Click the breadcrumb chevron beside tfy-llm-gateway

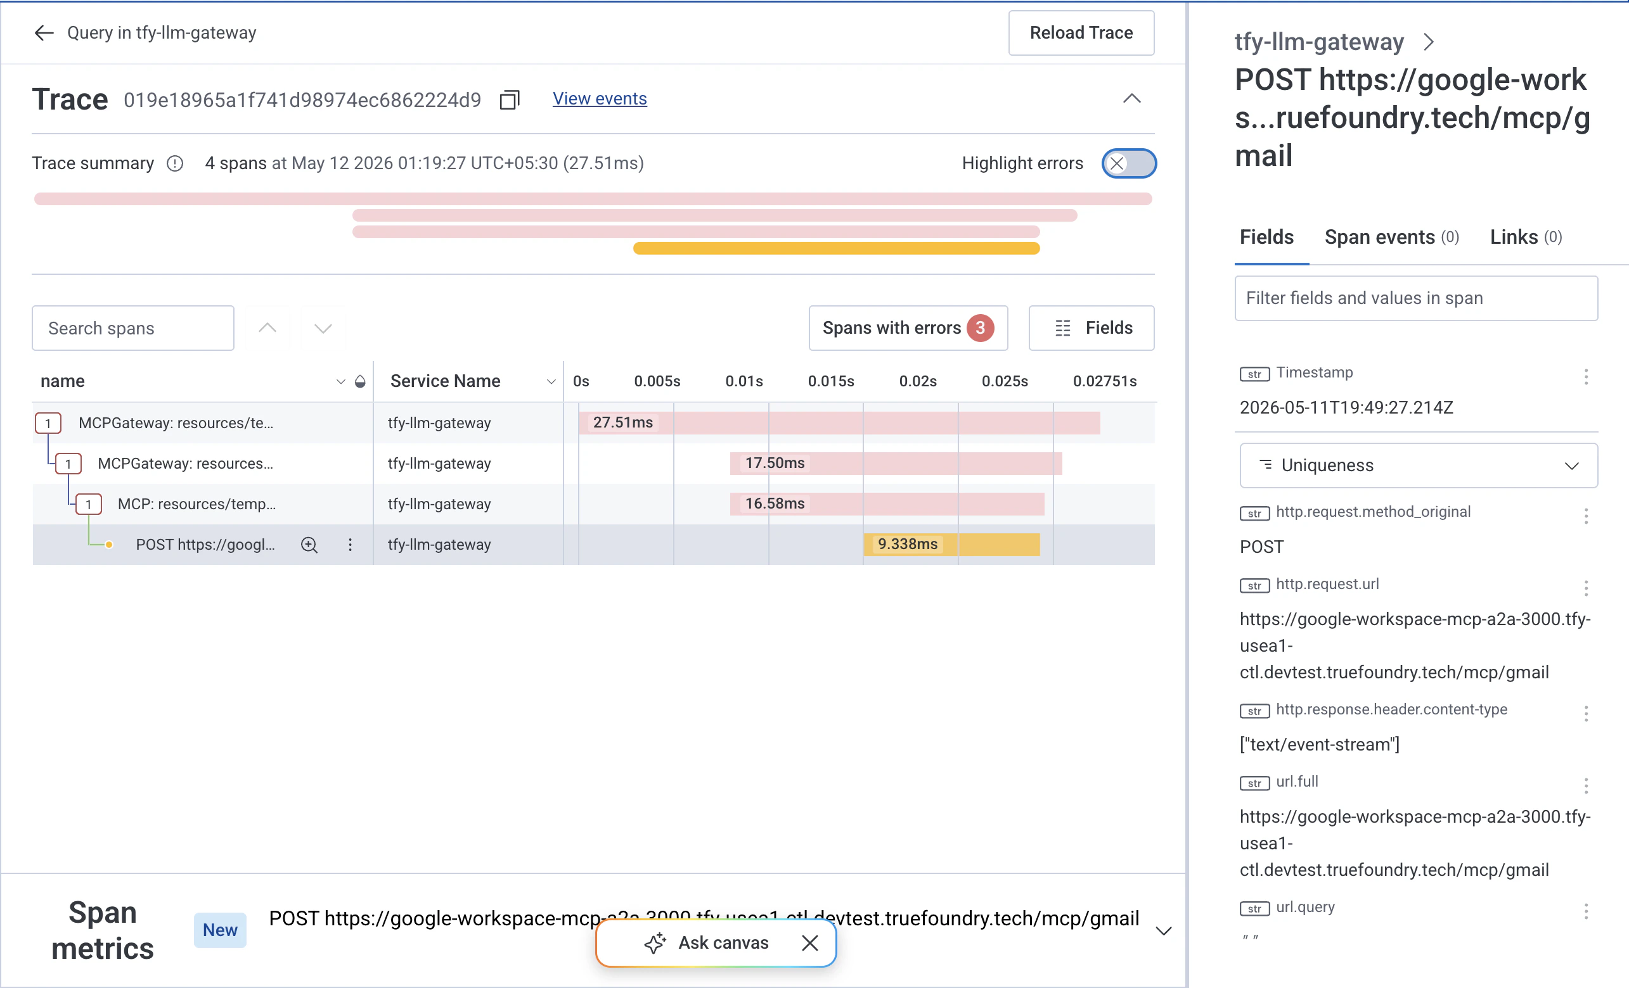click(1429, 42)
